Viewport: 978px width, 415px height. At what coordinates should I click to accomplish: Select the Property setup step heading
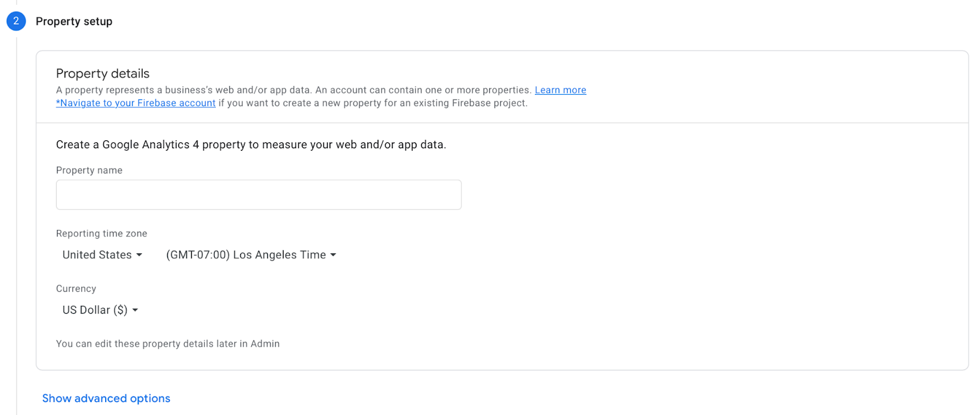click(74, 21)
